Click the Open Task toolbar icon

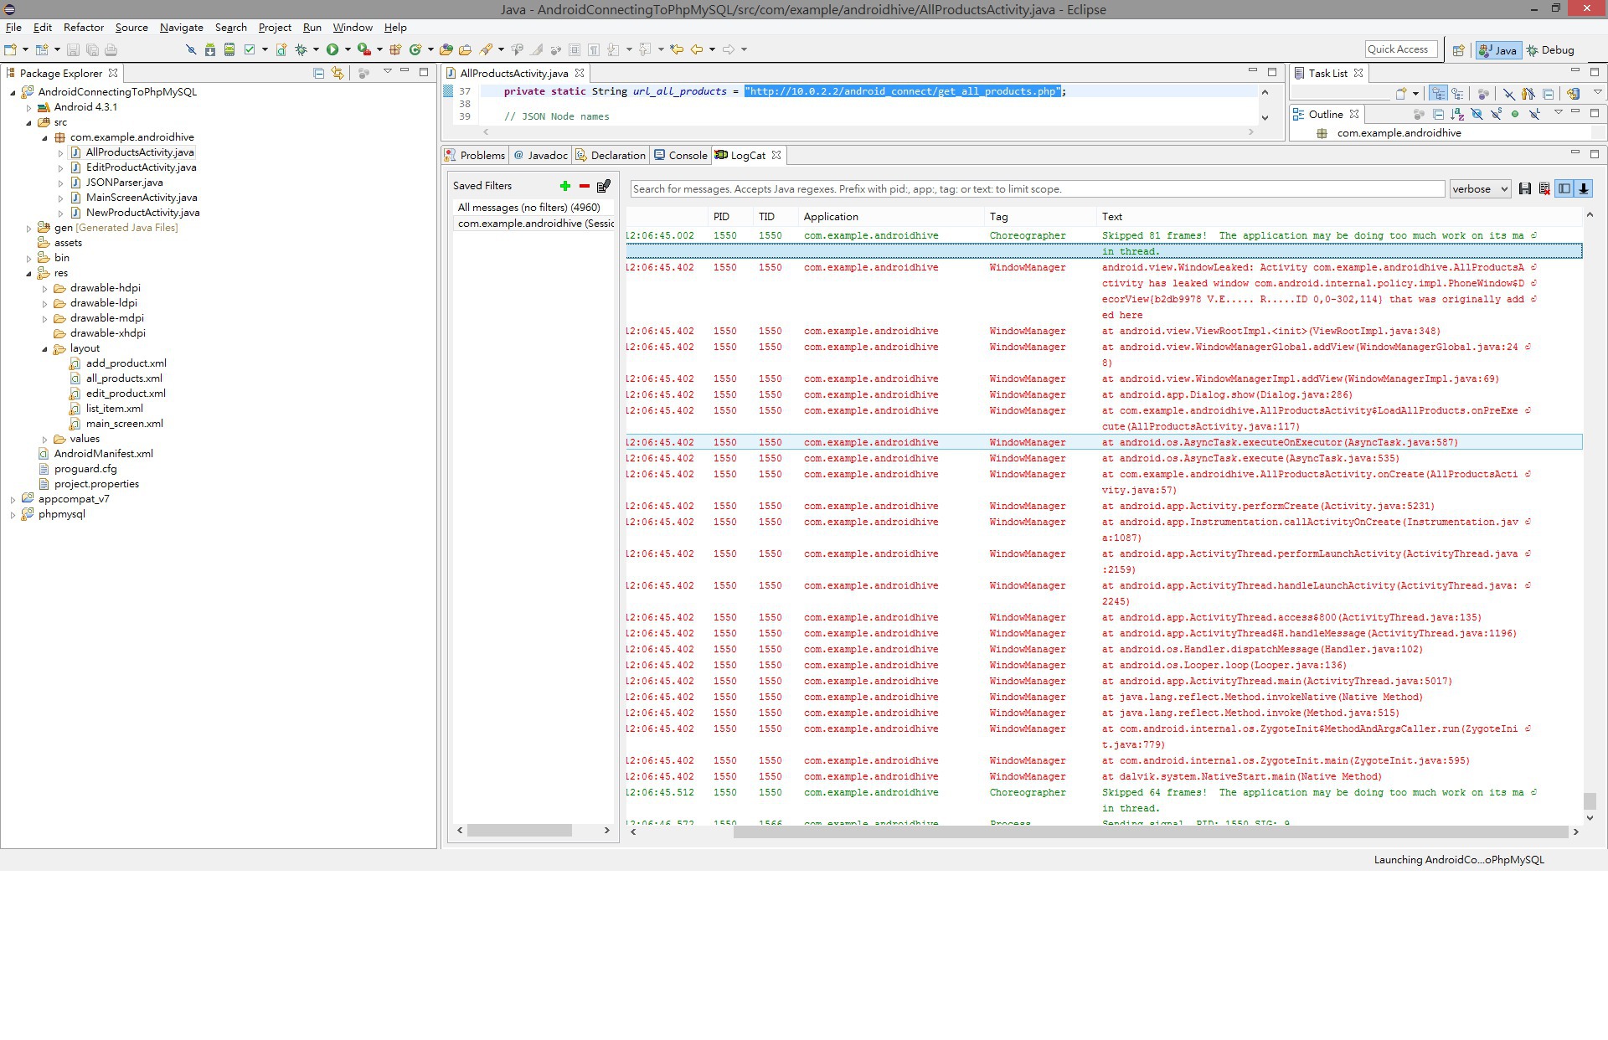pyautogui.click(x=466, y=49)
